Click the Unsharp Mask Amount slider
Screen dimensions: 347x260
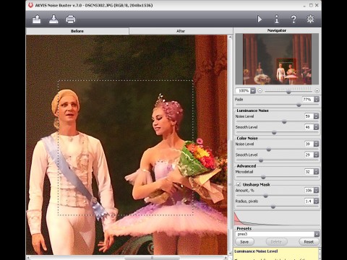click(x=266, y=196)
